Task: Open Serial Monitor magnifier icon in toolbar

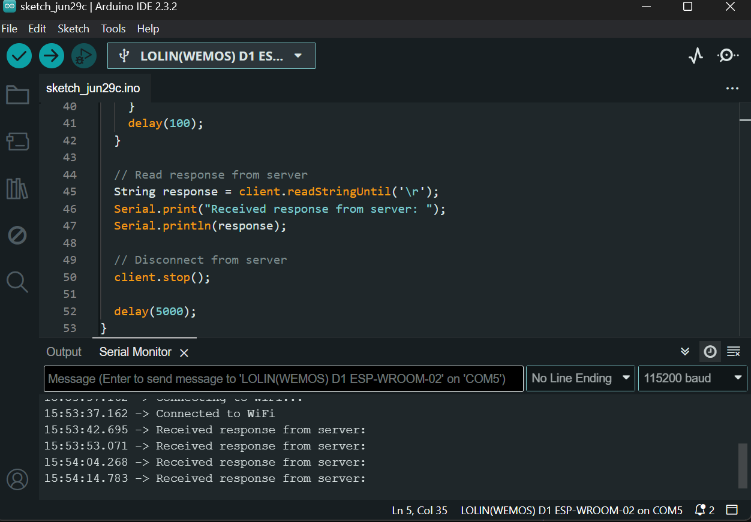Action: pyautogui.click(x=728, y=56)
